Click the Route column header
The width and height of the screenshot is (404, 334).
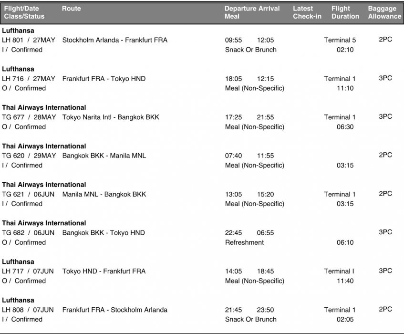(x=72, y=9)
